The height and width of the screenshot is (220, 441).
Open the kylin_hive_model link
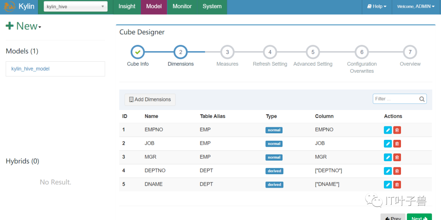pyautogui.click(x=30, y=69)
